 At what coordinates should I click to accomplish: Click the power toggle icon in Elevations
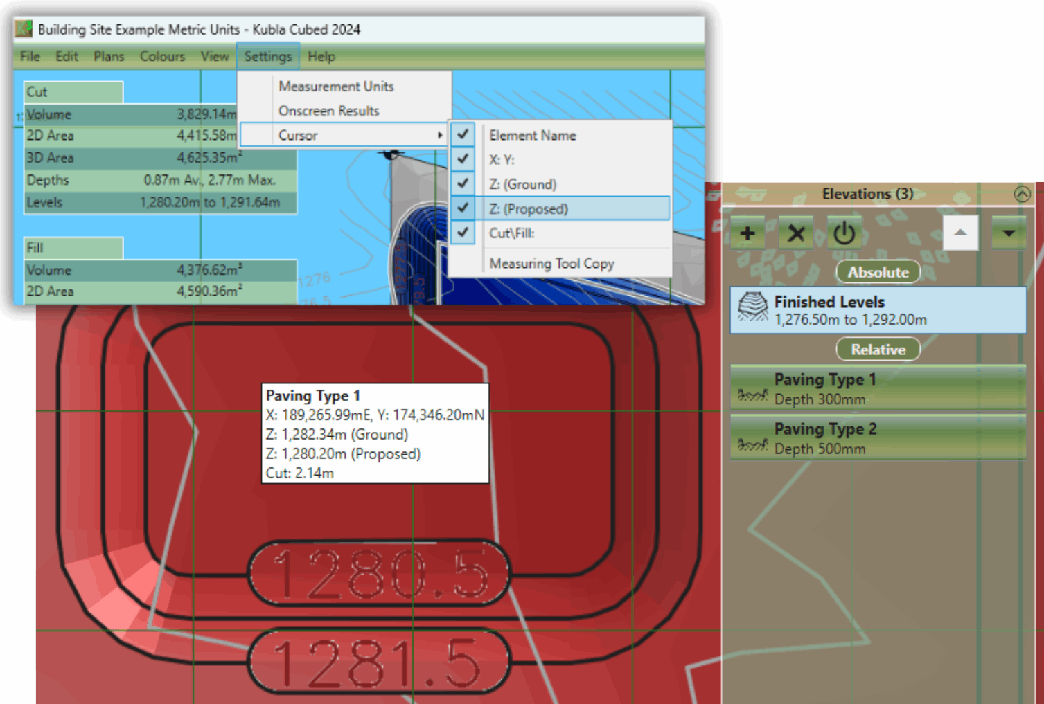(844, 233)
